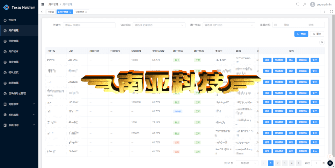
Task: Click 锁定 for the 待审核 row
Action: point(291,111)
